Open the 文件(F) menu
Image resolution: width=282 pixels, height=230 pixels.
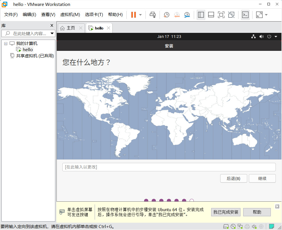pos(11,15)
